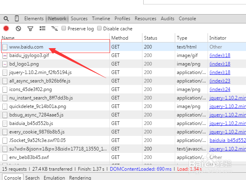
Task: Stop recording with the red record button
Action: (x=6, y=29)
